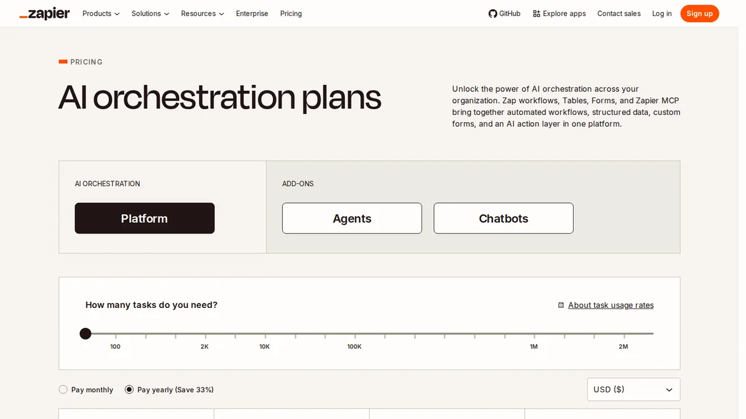Open About task usage rates link
Screen dimensions: 746x419
[x=610, y=305]
